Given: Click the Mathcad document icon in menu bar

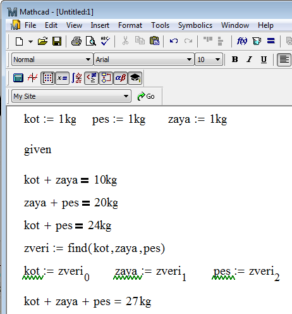Looking at the screenshot, I should [15, 25].
